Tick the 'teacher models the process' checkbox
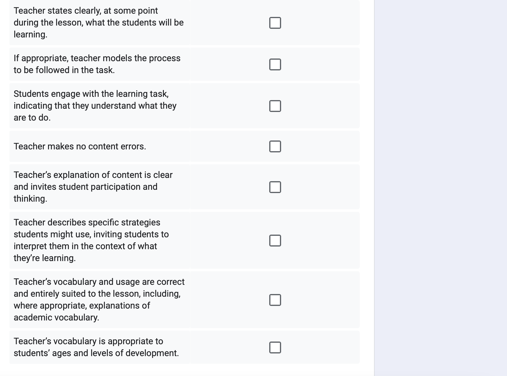The width and height of the screenshot is (507, 376). [275, 64]
